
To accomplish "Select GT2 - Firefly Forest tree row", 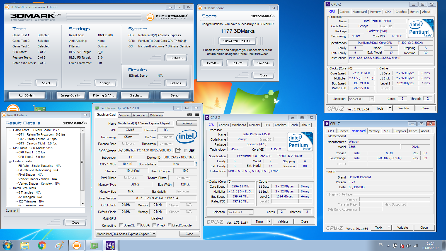I will point(37,139).
